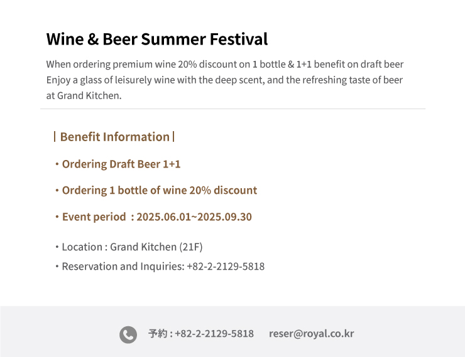The height and width of the screenshot is (357, 465).
Task: Click the 'Enjoy a glass of leisurely wine' line
Action: point(224,80)
